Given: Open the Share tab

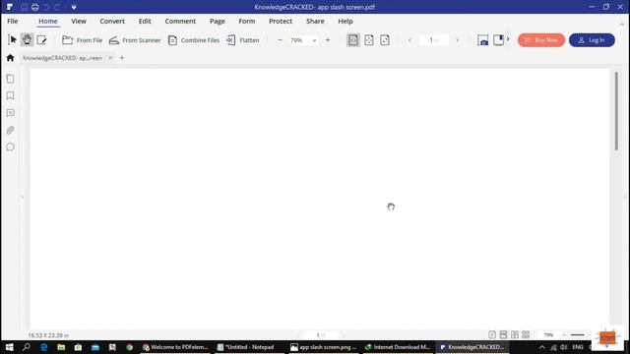Looking at the screenshot, I should point(315,22).
